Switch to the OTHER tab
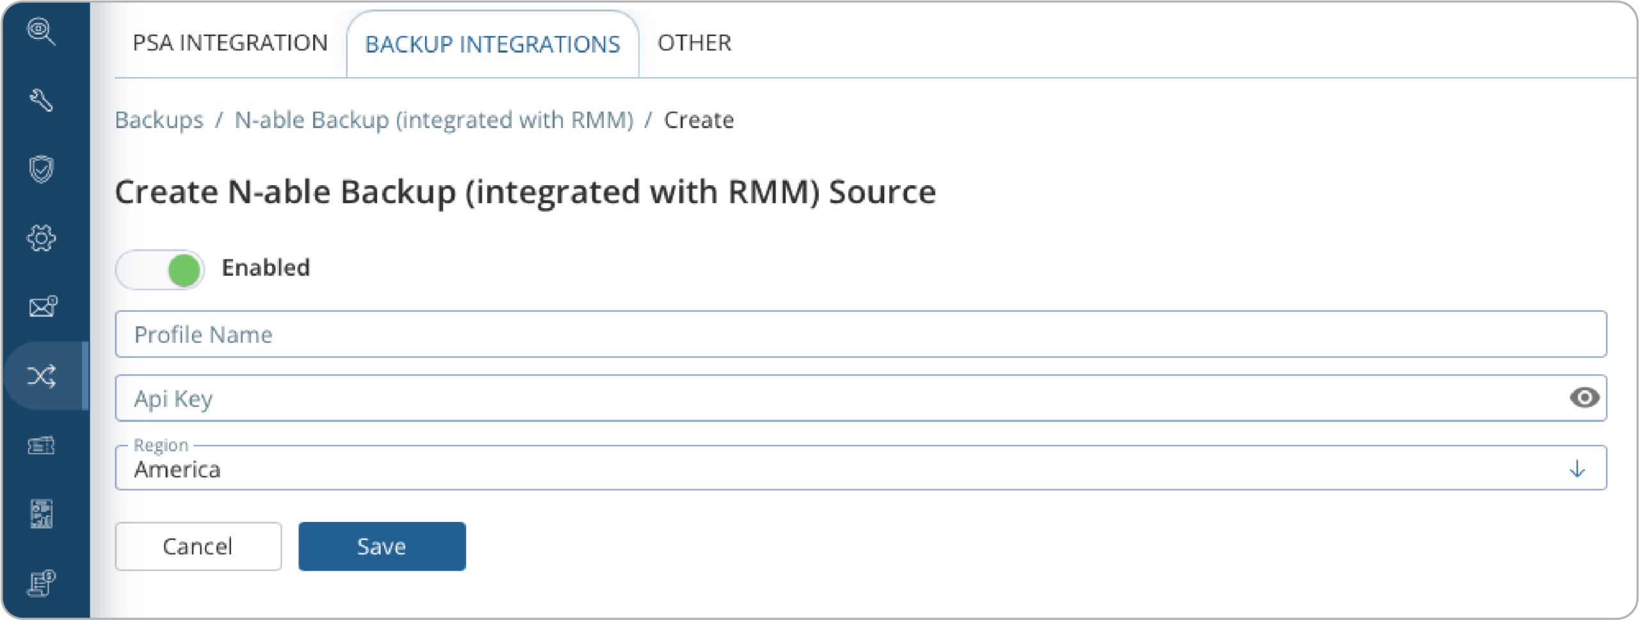 coord(694,43)
